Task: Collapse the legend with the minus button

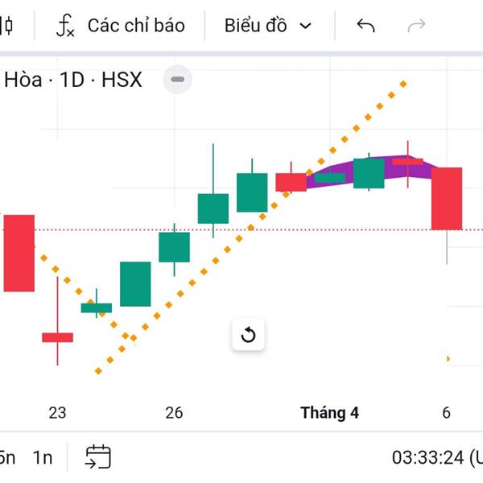Action: coord(178,79)
